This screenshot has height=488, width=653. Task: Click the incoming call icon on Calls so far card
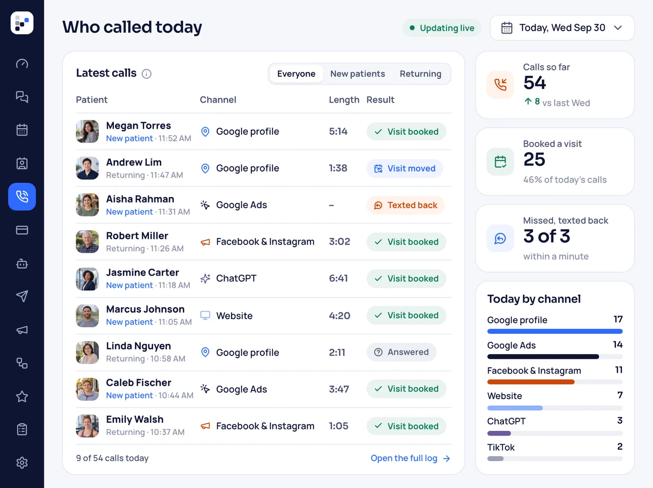500,85
